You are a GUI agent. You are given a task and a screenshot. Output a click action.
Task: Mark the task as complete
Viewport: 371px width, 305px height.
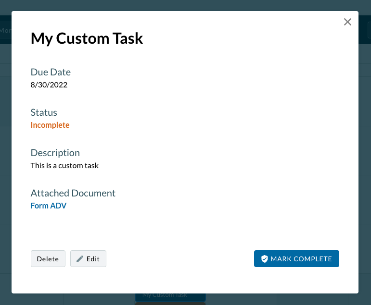tap(296, 258)
